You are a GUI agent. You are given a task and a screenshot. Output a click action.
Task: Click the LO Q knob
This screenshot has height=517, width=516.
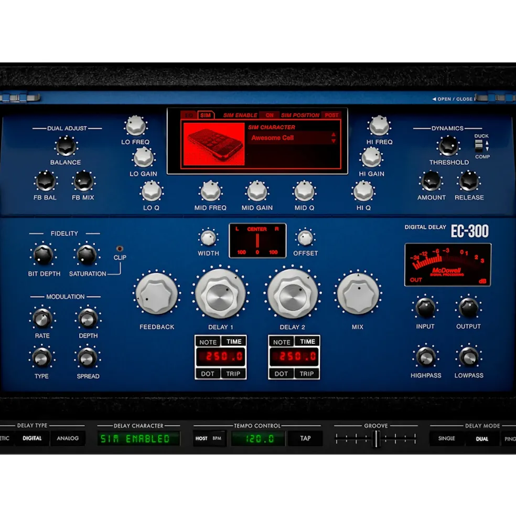(x=152, y=192)
